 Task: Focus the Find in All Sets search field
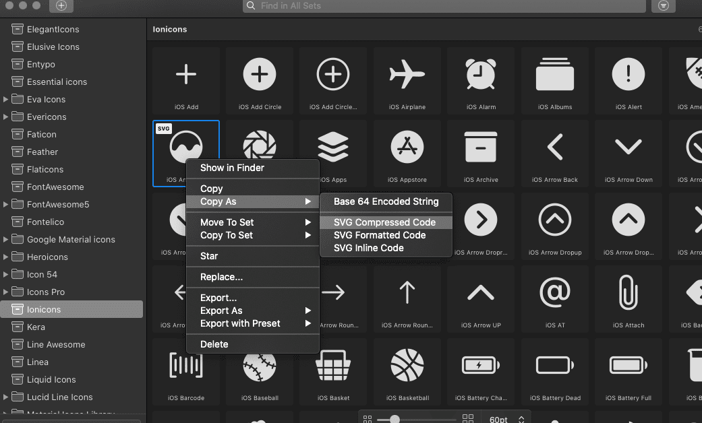coord(444,6)
